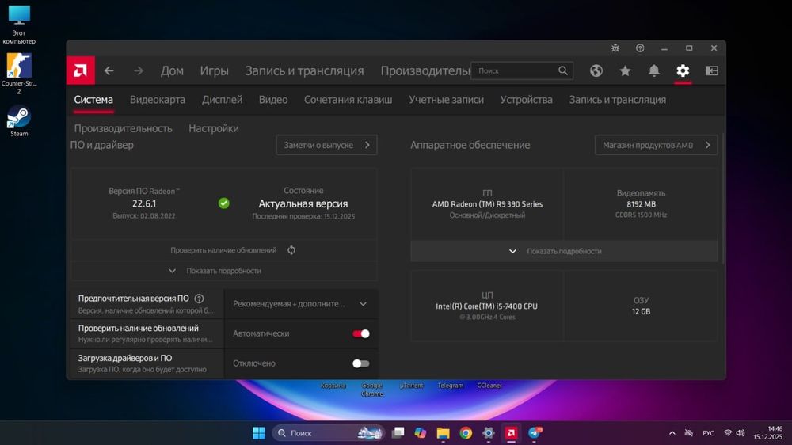Image resolution: width=792 pixels, height=445 pixels.
Task: Open Counter-Strike 2 desktop shortcut
Action: [19, 73]
